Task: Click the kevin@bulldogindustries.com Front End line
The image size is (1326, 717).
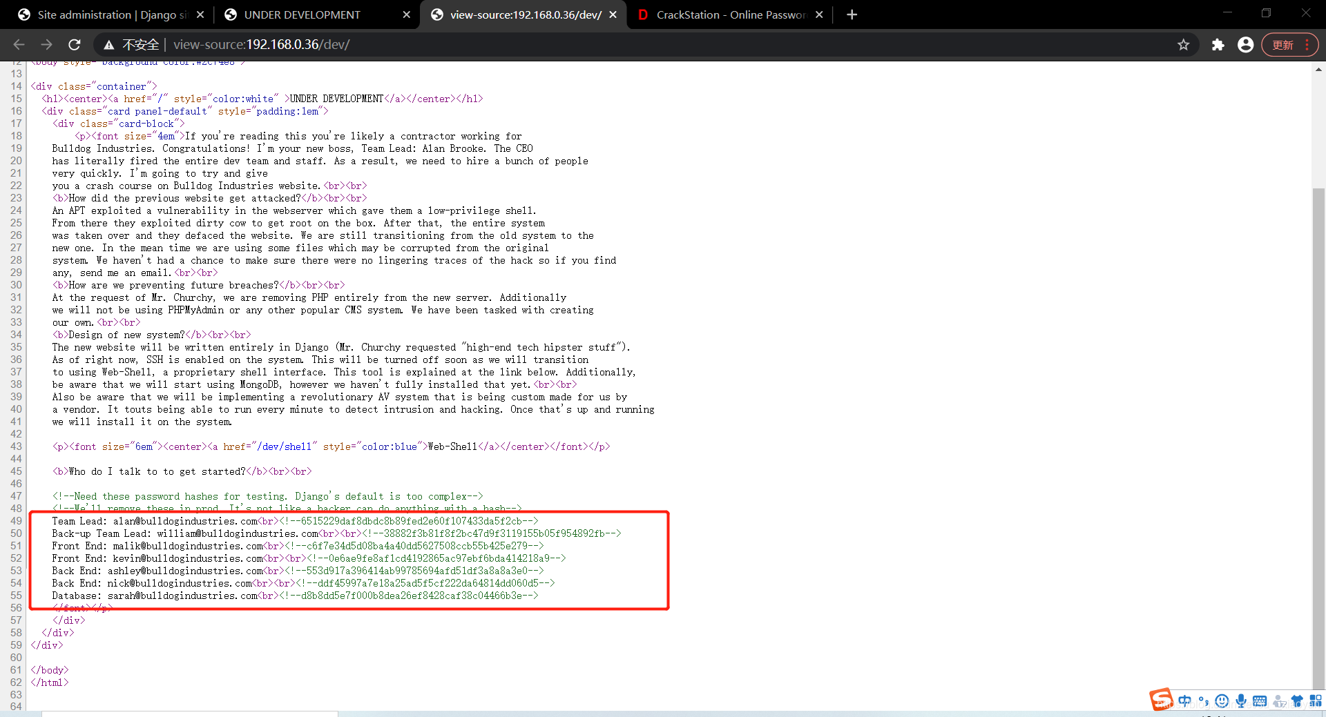Action: 309,558
